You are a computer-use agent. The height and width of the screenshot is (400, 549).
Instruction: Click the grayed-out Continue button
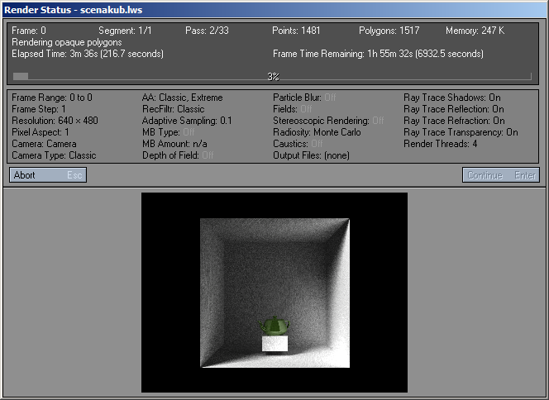501,175
